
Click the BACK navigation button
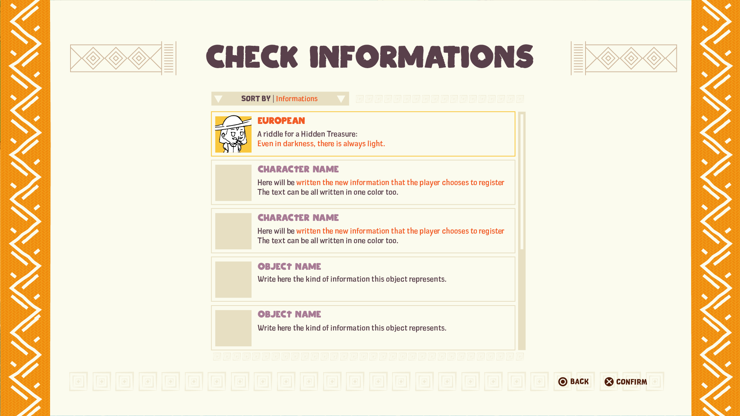573,381
